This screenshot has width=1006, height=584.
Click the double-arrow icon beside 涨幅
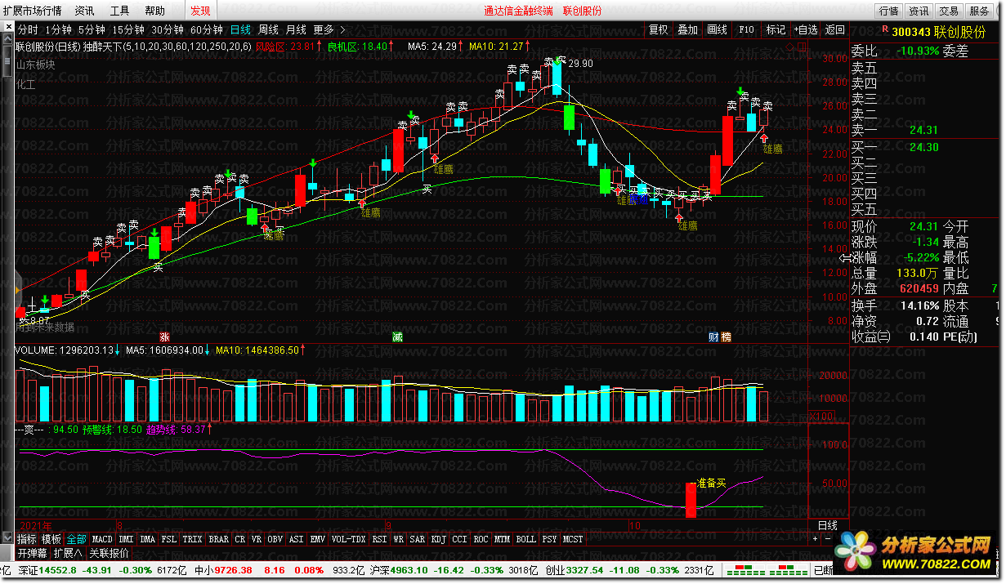(844, 258)
